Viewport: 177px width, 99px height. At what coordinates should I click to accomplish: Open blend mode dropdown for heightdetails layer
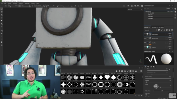170,33
